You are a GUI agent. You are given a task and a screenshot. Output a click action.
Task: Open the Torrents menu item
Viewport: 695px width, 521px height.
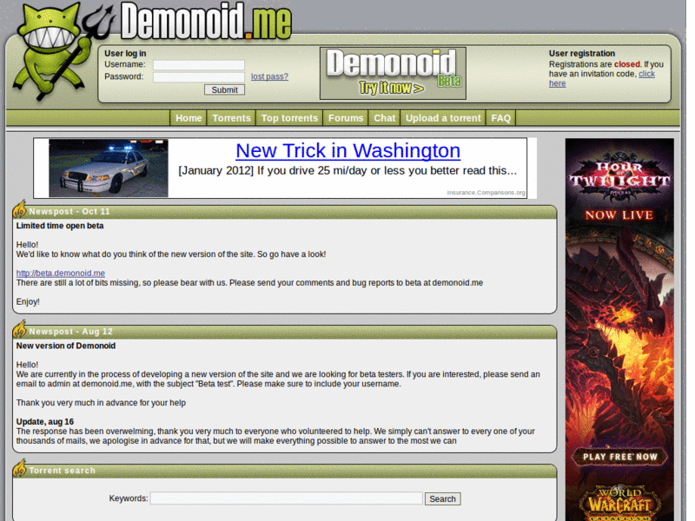click(x=231, y=118)
